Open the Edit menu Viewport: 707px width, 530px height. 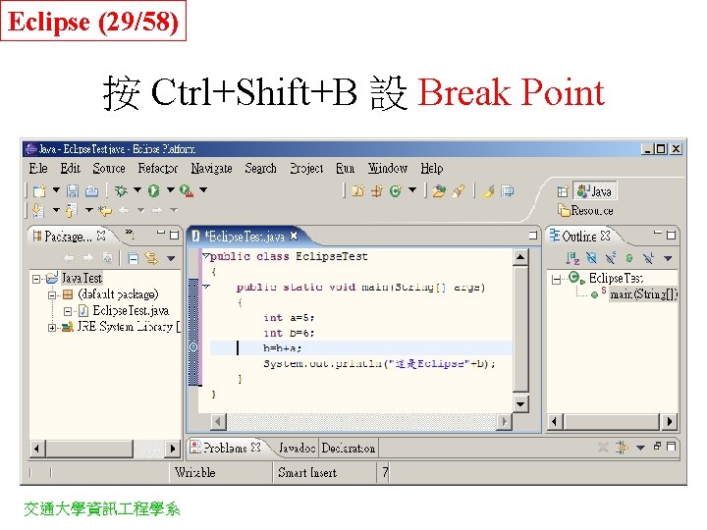(71, 169)
